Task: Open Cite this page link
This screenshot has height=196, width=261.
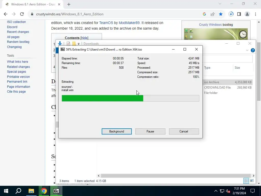Action: 16,92
